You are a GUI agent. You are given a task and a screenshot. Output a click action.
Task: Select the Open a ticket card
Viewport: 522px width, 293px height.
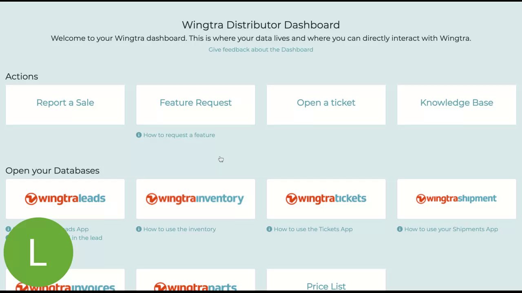326,105
